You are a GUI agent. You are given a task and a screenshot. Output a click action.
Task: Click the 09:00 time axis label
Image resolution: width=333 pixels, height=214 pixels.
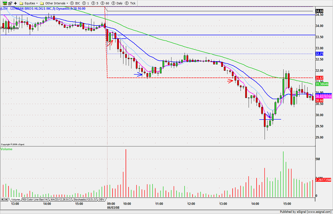111,204
